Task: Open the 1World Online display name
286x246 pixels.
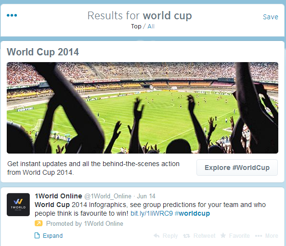Action: [58, 196]
